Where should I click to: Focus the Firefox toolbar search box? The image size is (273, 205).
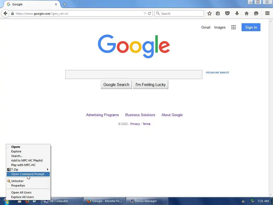coord(179,13)
